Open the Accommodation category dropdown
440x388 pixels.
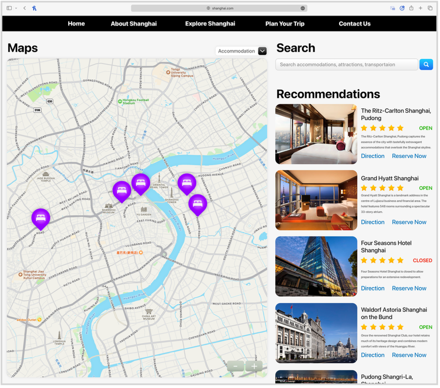[x=242, y=52]
